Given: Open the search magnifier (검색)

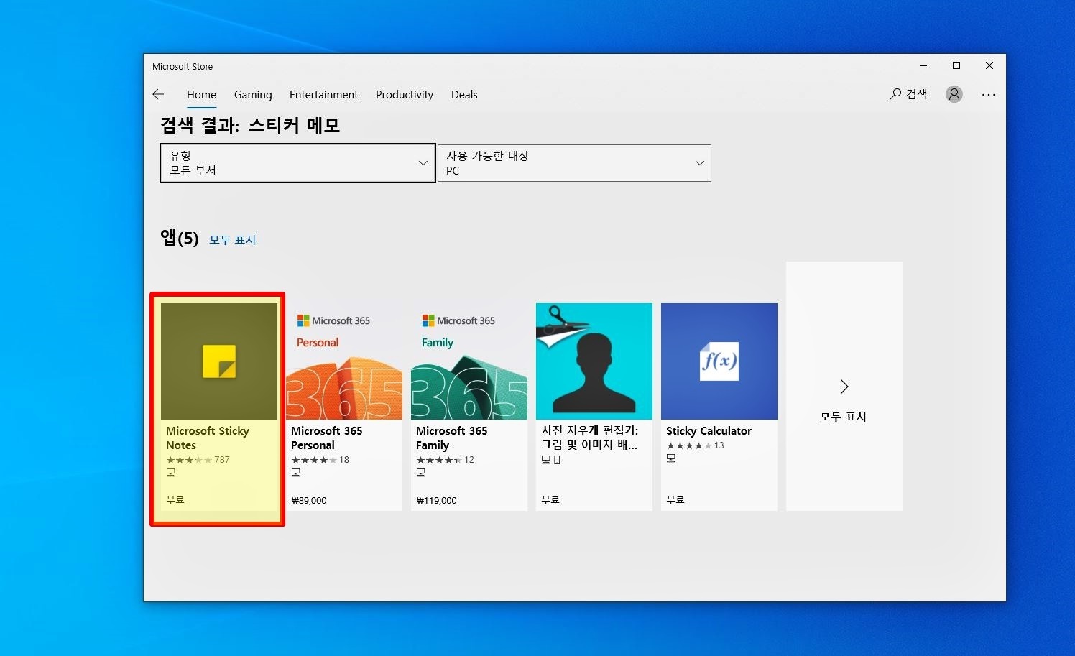Looking at the screenshot, I should point(908,94).
